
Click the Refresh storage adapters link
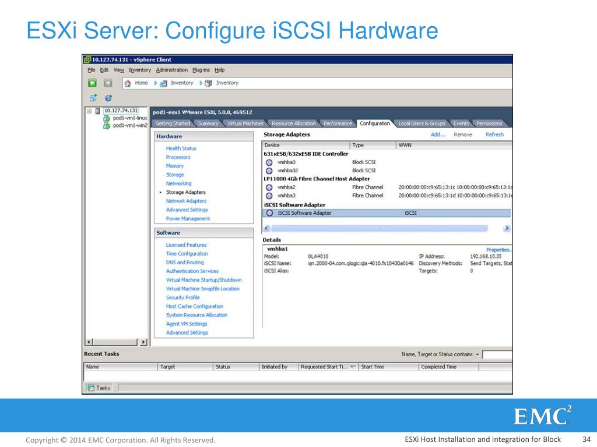(494, 134)
